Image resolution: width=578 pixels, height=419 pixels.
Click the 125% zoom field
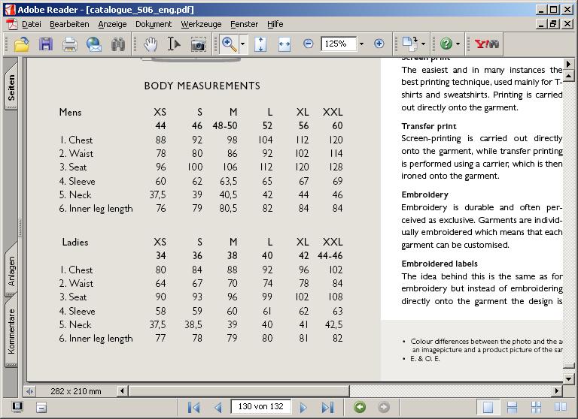339,44
